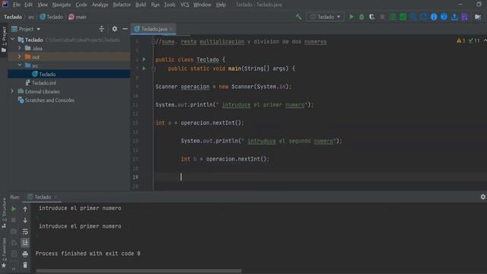Toggle scroll to end in Run console
The width and height of the screenshot is (487, 274).
point(25,243)
